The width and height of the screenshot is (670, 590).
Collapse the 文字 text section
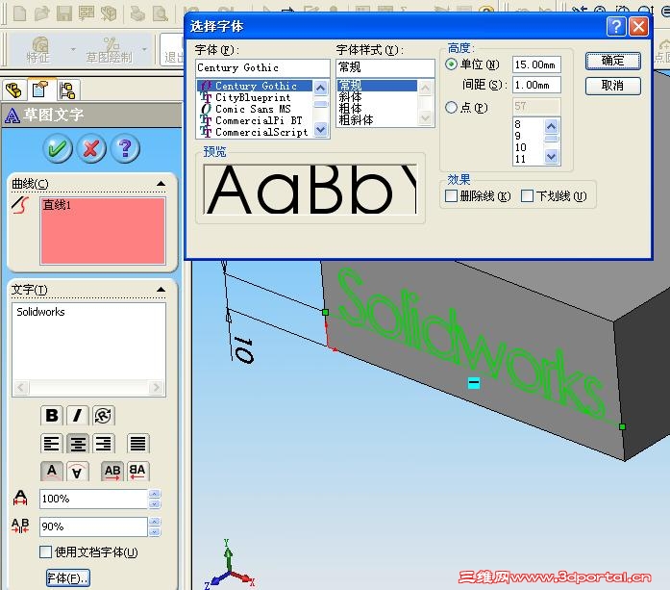click(161, 290)
